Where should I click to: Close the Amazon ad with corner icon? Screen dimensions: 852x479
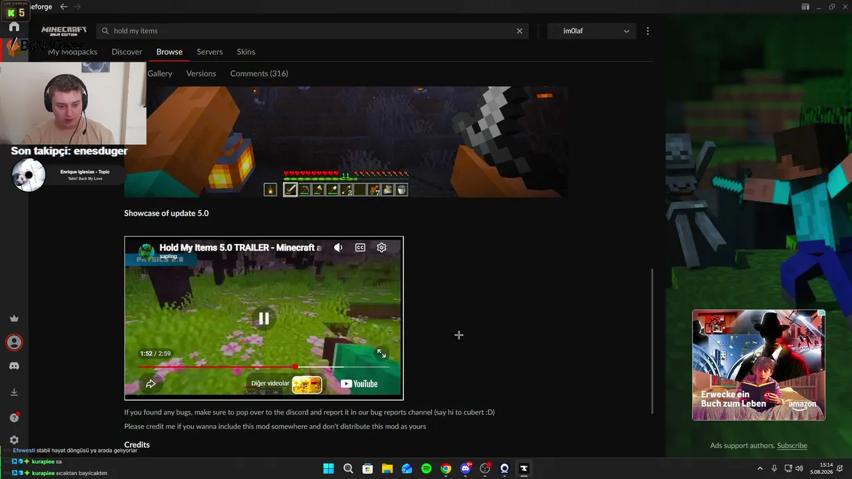[821, 313]
